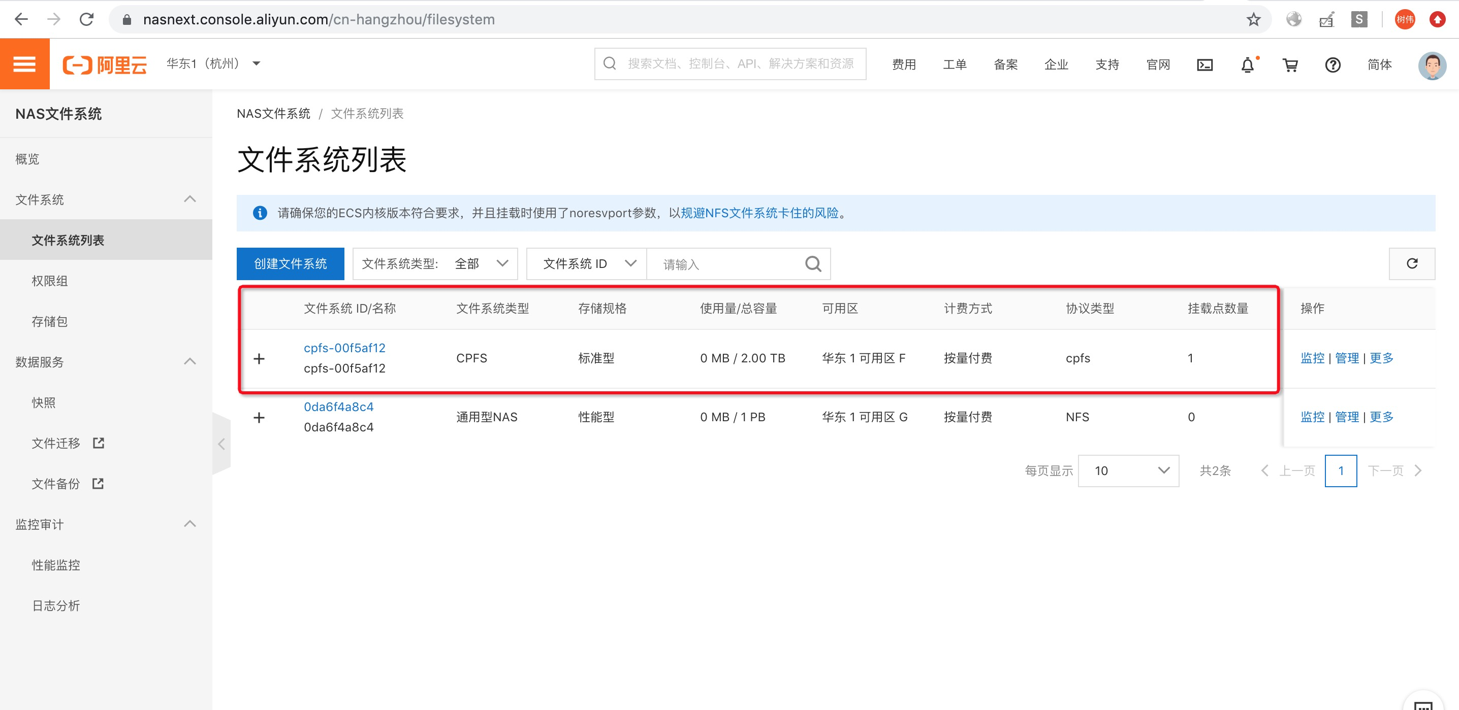Open the notification bell
The height and width of the screenshot is (710, 1459).
pyautogui.click(x=1248, y=65)
